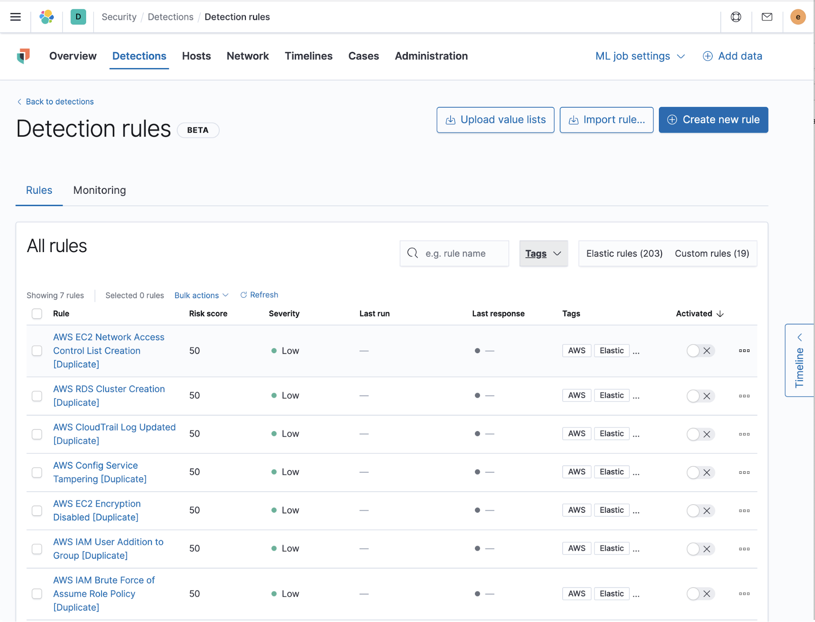Click the Import rule button
This screenshot has height=622, width=815.
[606, 120]
